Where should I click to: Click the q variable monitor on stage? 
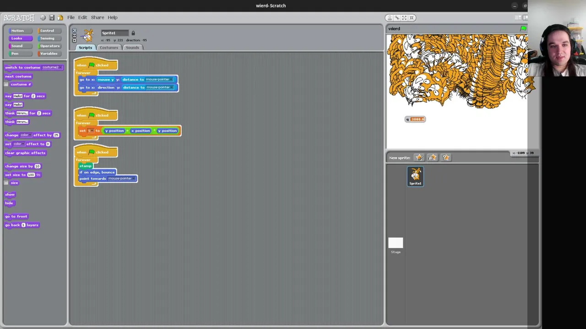(415, 119)
